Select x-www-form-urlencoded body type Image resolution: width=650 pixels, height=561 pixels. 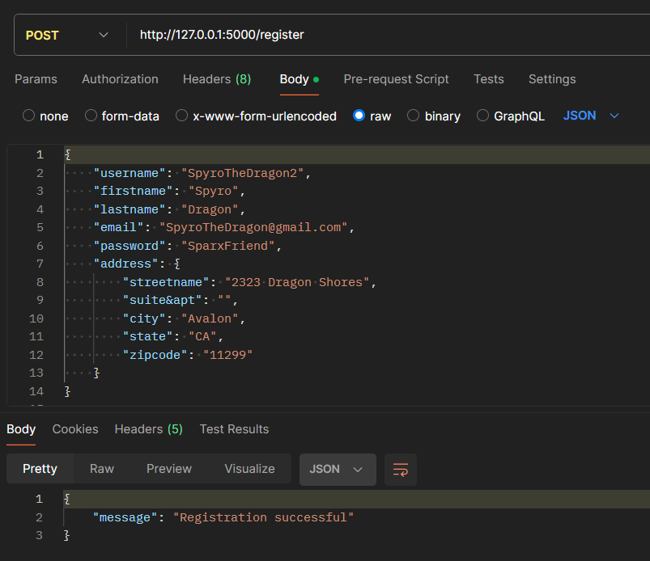click(181, 116)
